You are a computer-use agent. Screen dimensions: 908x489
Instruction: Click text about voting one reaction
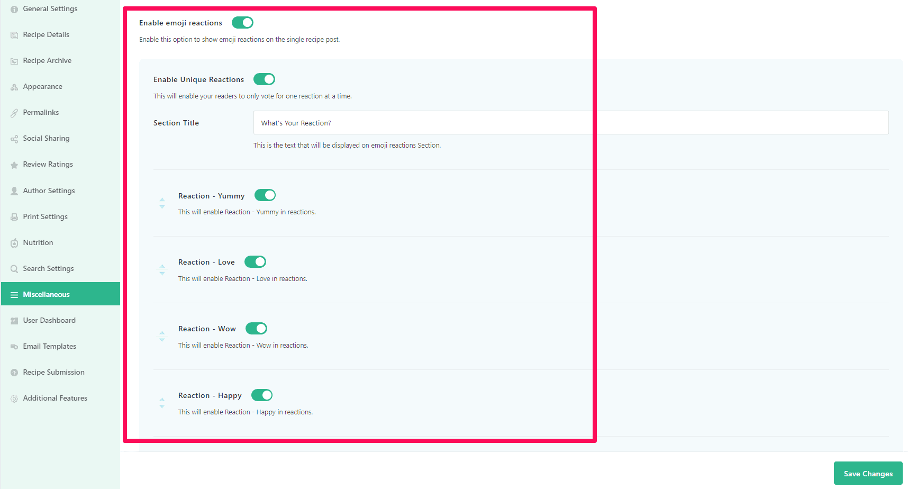pyautogui.click(x=252, y=96)
